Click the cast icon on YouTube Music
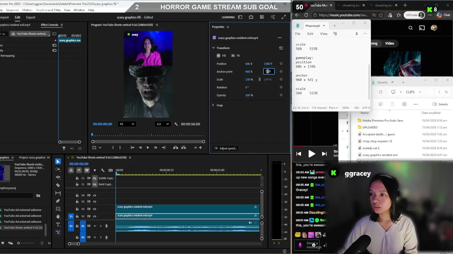 click(x=422, y=28)
